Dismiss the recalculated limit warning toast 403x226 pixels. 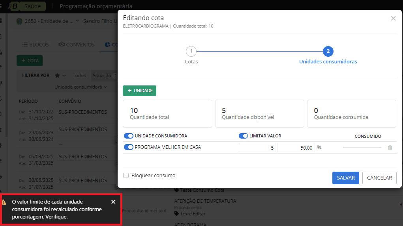[113, 202]
